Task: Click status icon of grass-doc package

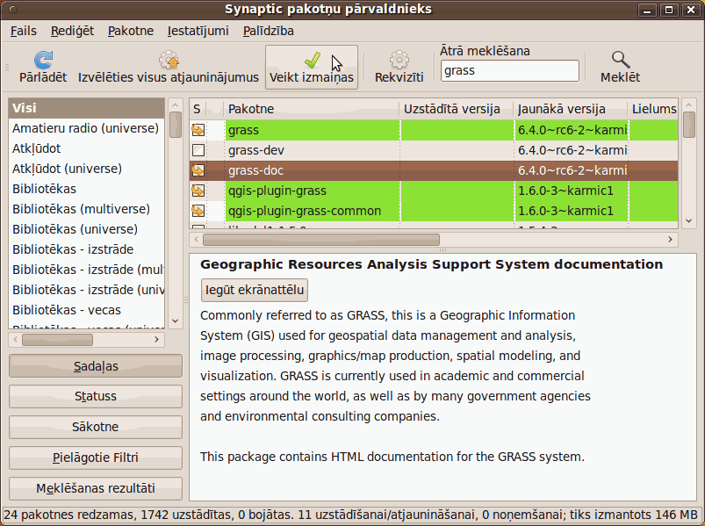Action: (198, 170)
